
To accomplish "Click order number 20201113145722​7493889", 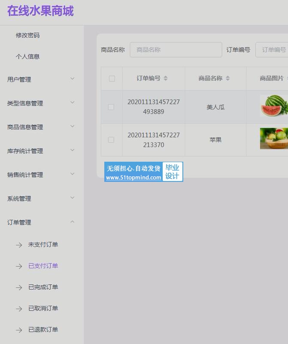I will (154, 107).
